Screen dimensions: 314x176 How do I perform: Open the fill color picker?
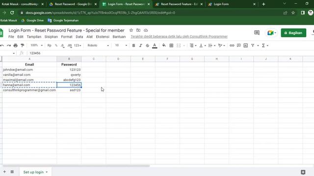click(x=164, y=45)
